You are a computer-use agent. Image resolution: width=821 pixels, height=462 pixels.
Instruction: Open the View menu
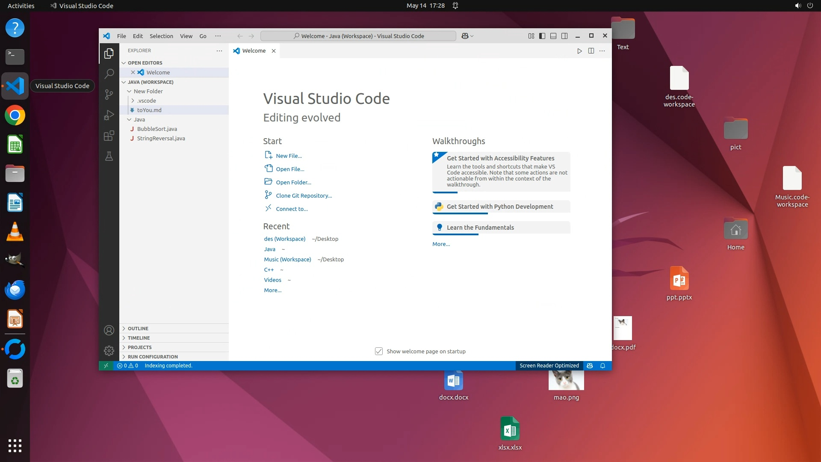coord(186,36)
